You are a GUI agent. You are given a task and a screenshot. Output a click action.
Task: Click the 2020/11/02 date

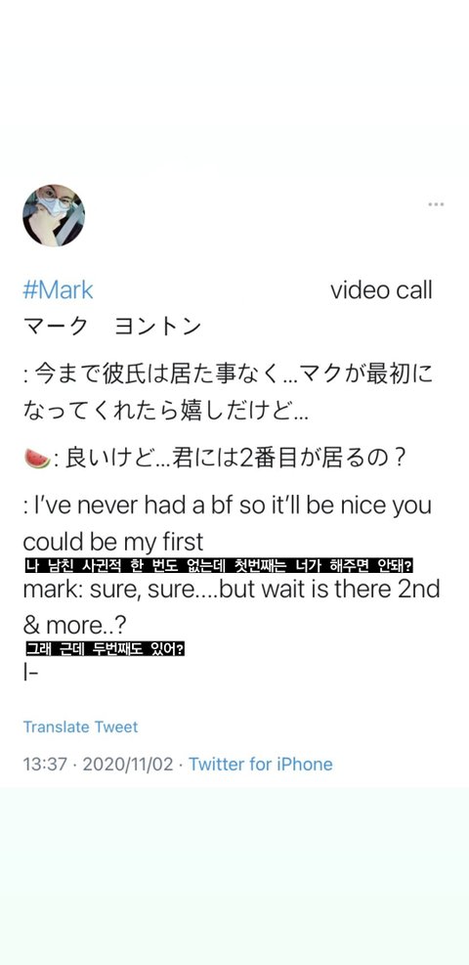coord(128,765)
